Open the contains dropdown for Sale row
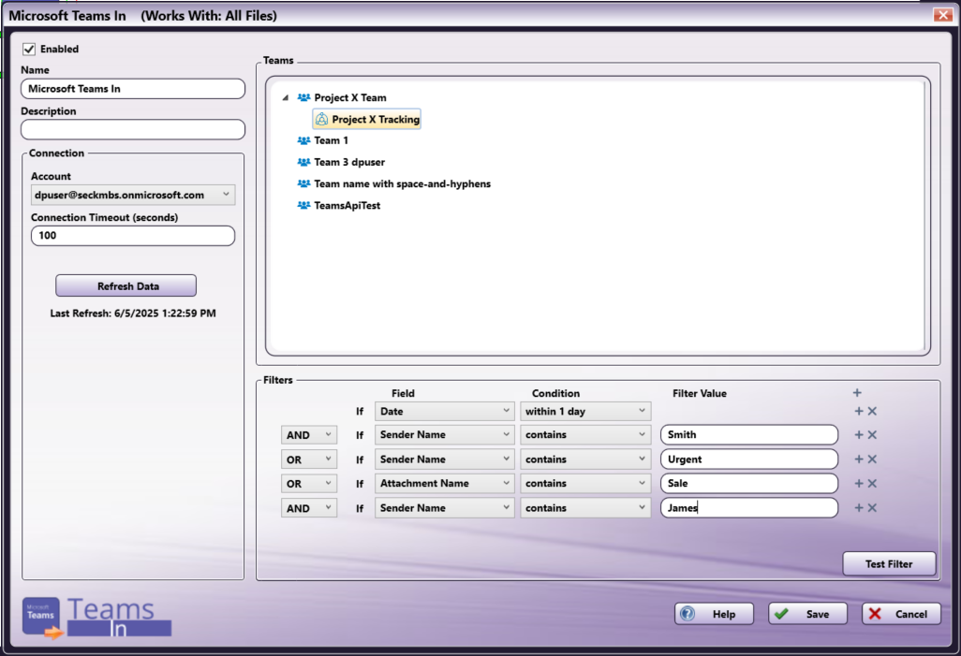This screenshot has height=656, width=961. [585, 483]
